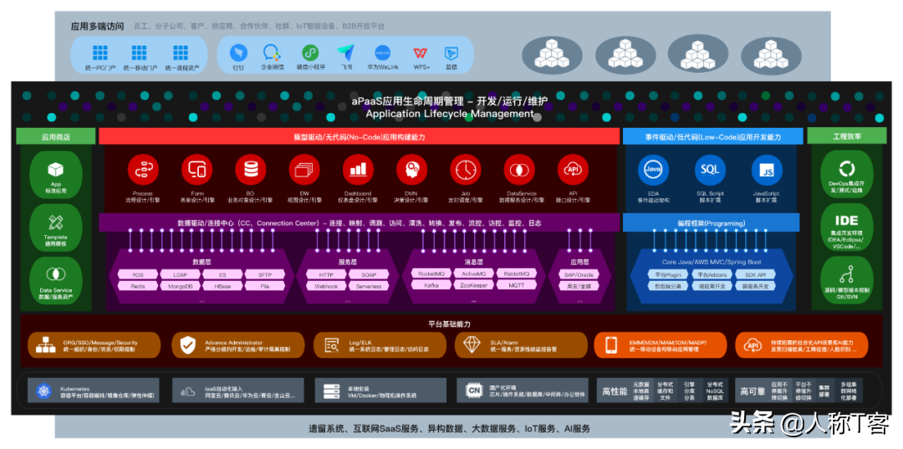Click the App 标准应用 cube icon

point(56,169)
